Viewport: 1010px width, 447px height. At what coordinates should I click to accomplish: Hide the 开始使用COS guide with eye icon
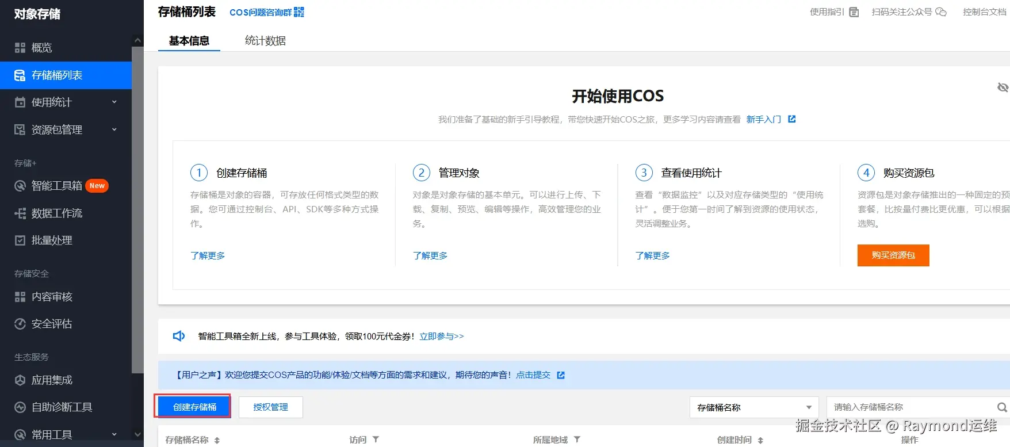tap(1003, 87)
